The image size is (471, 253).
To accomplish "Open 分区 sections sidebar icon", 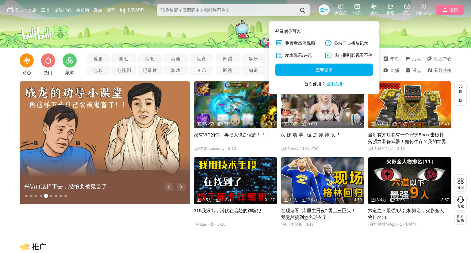I will (460, 183).
